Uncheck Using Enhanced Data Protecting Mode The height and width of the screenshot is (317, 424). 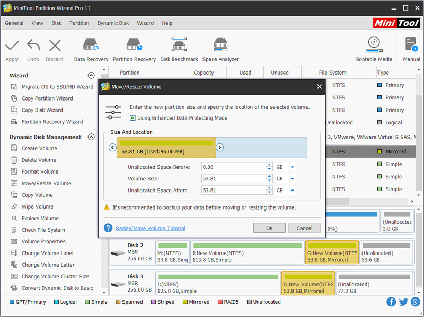[132, 118]
